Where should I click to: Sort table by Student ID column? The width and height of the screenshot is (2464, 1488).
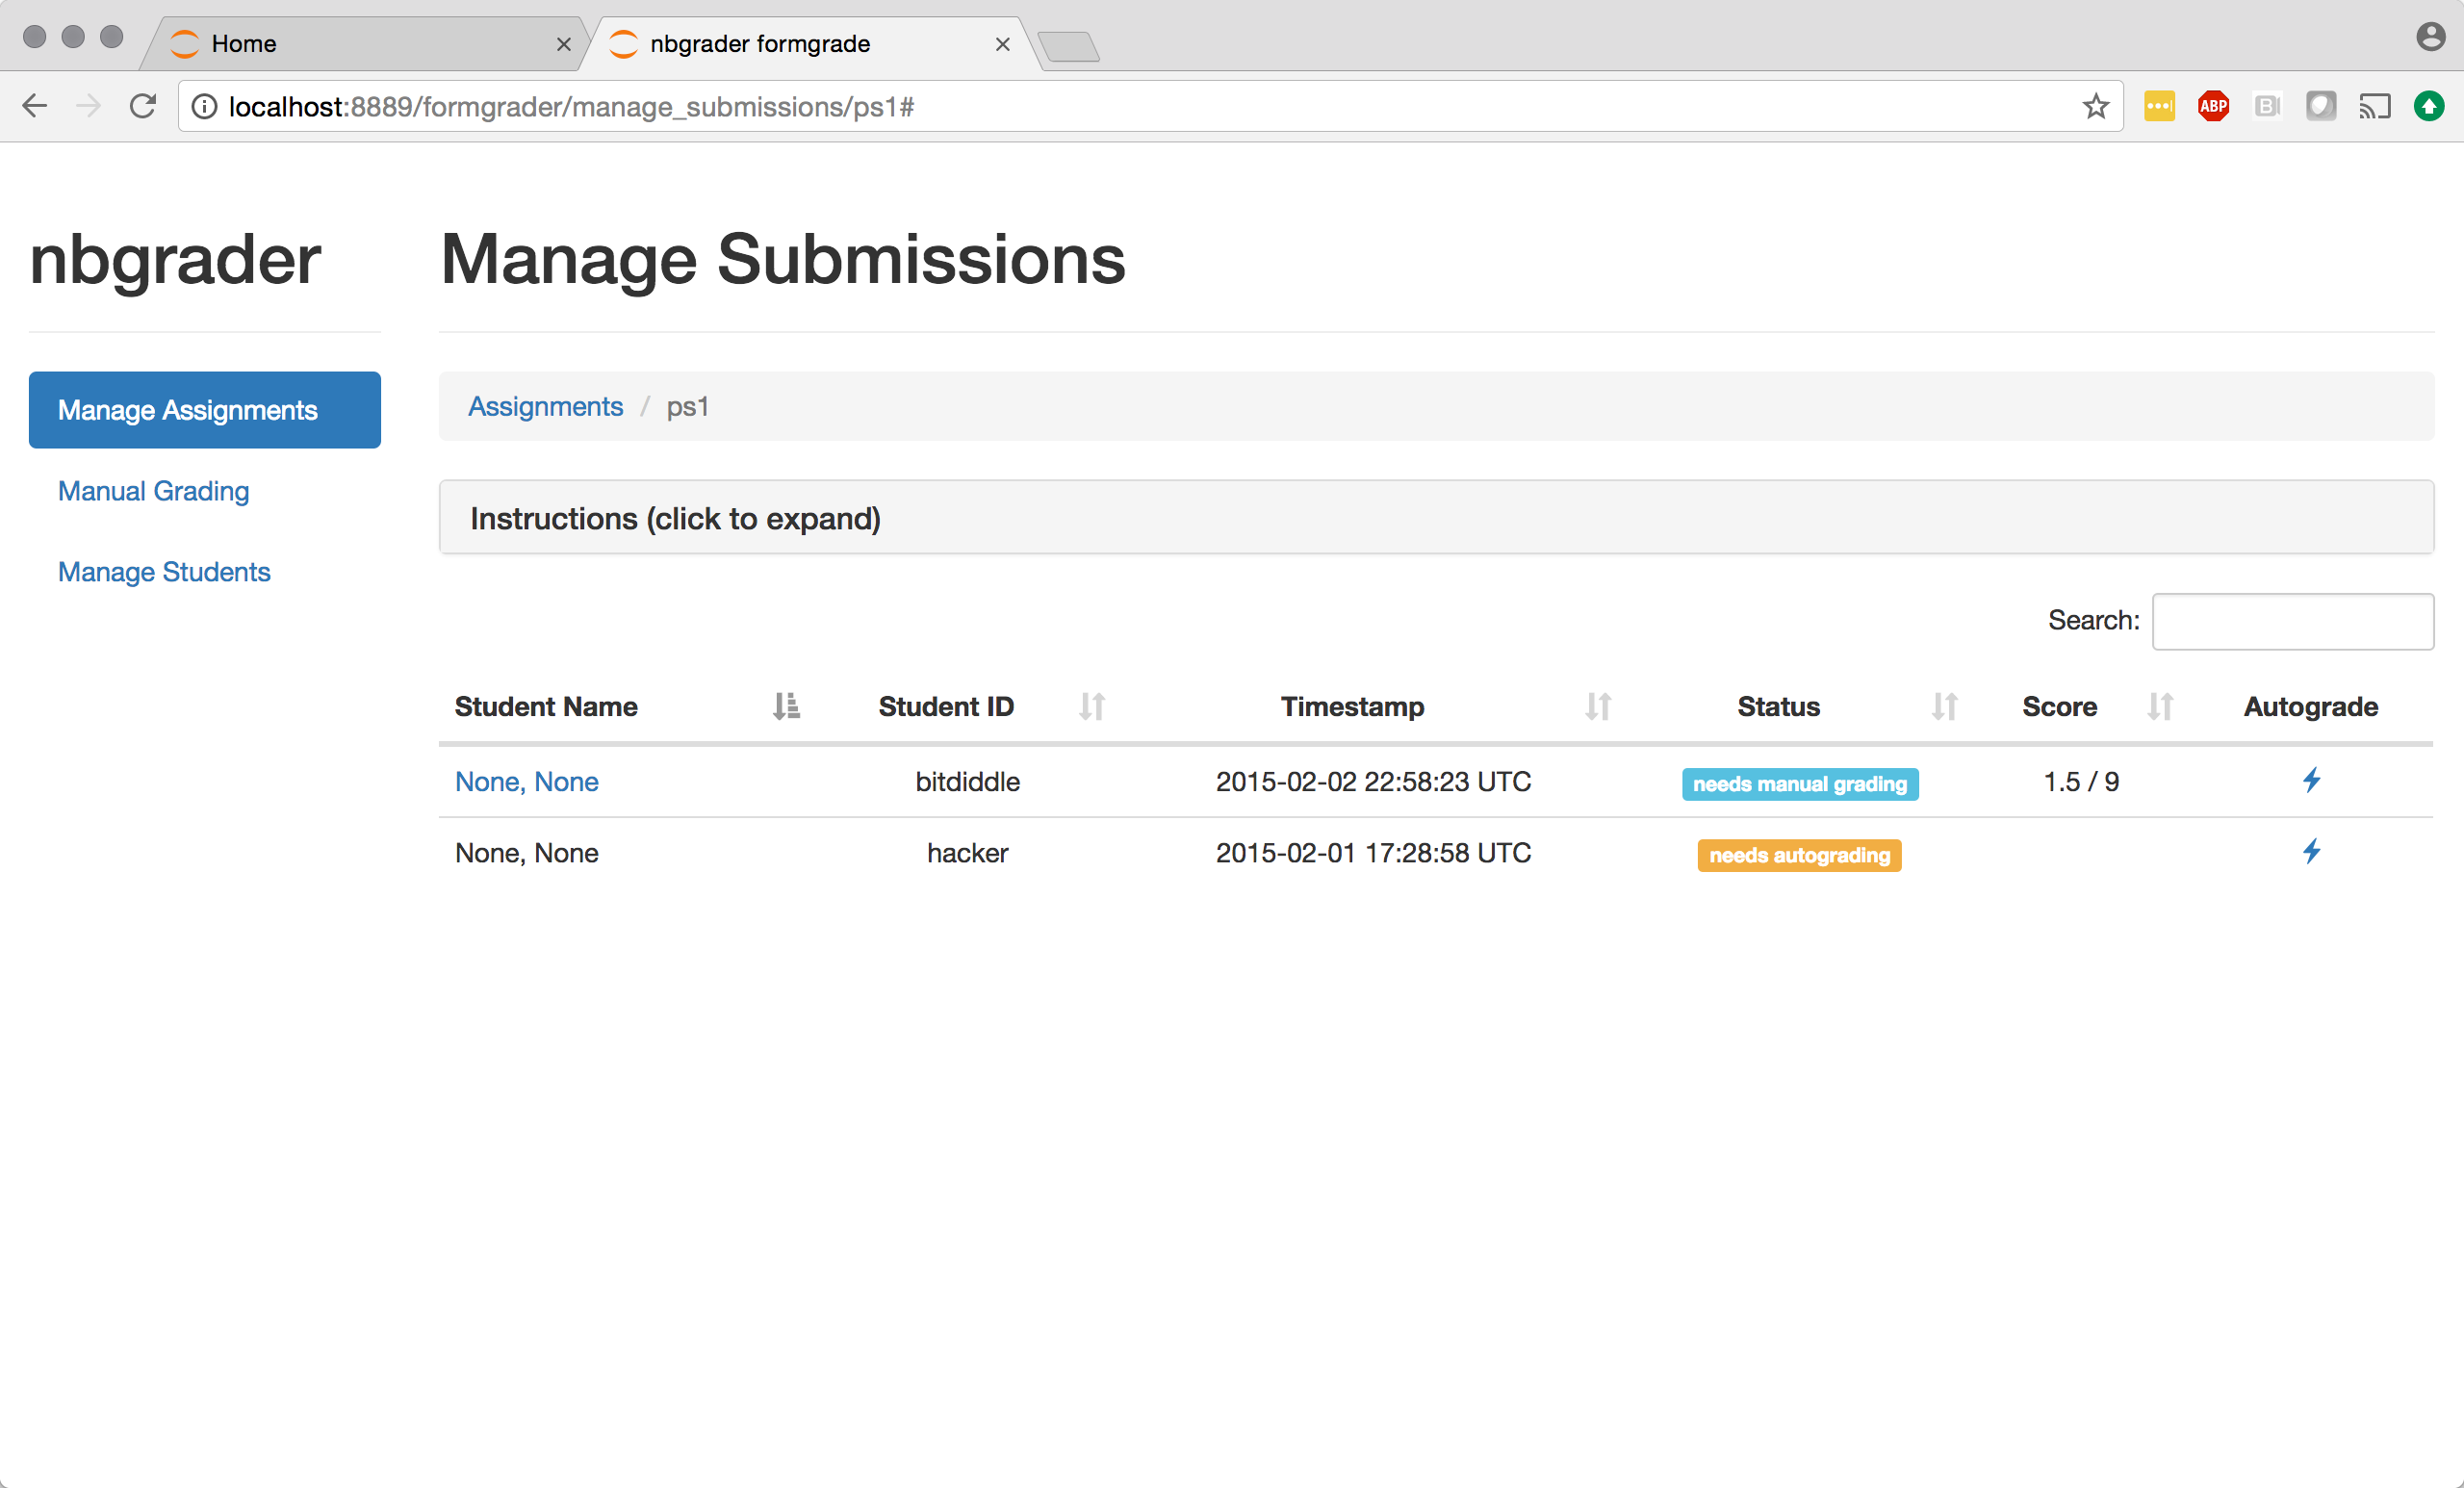pyautogui.click(x=946, y=706)
